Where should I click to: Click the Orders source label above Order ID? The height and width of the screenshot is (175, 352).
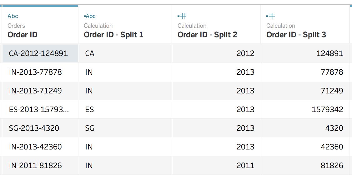coord(16,26)
